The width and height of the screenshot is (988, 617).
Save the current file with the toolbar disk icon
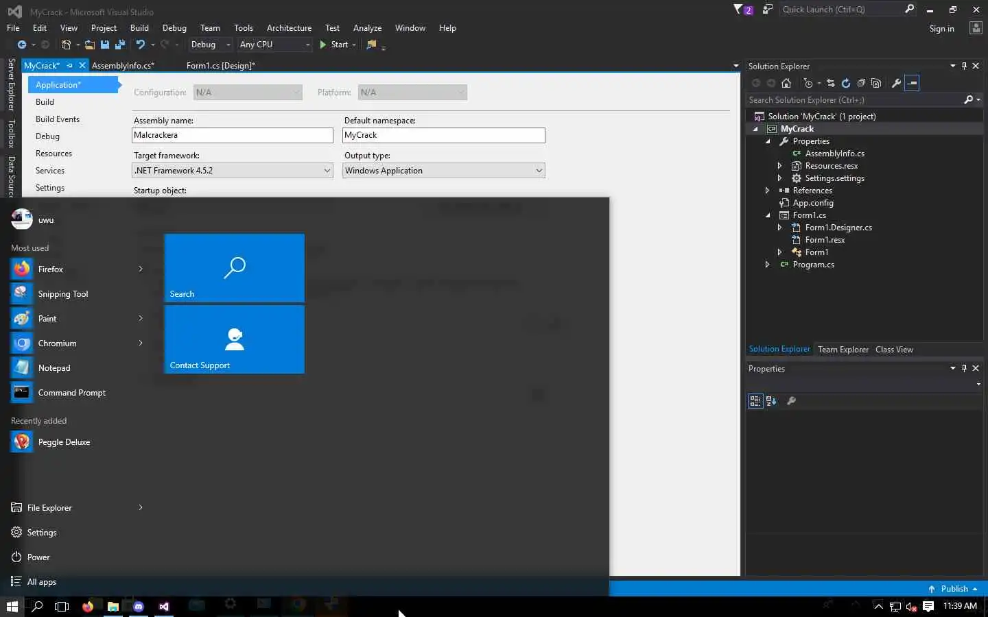pos(105,45)
